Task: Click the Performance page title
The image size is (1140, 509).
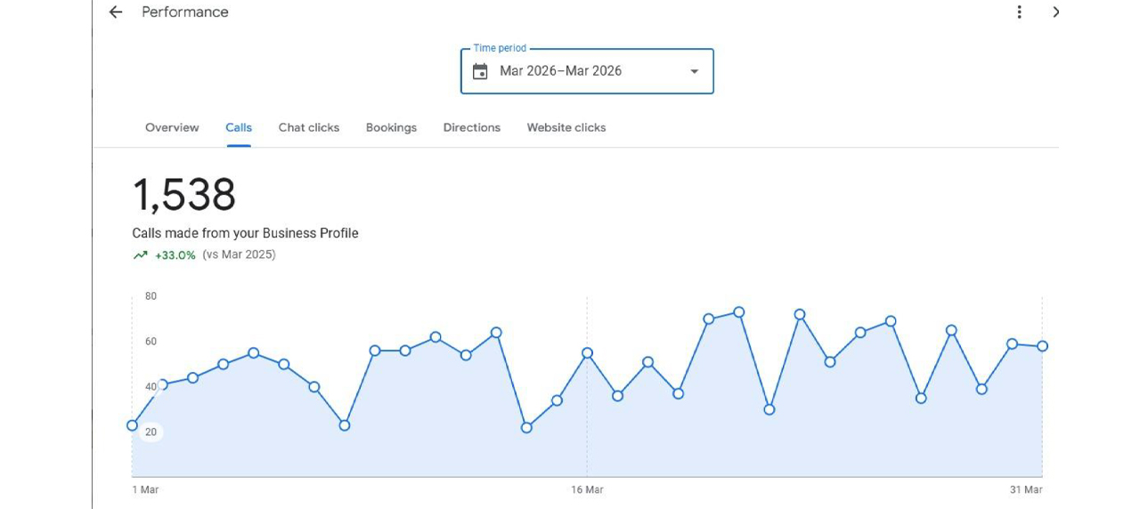Action: 185,12
